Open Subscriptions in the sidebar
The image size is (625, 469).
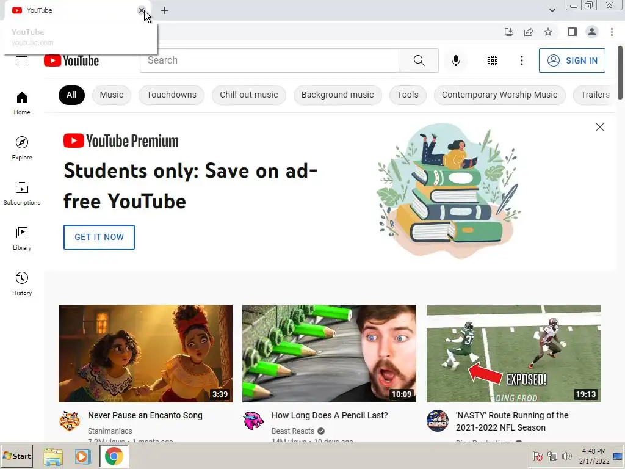coord(22,193)
